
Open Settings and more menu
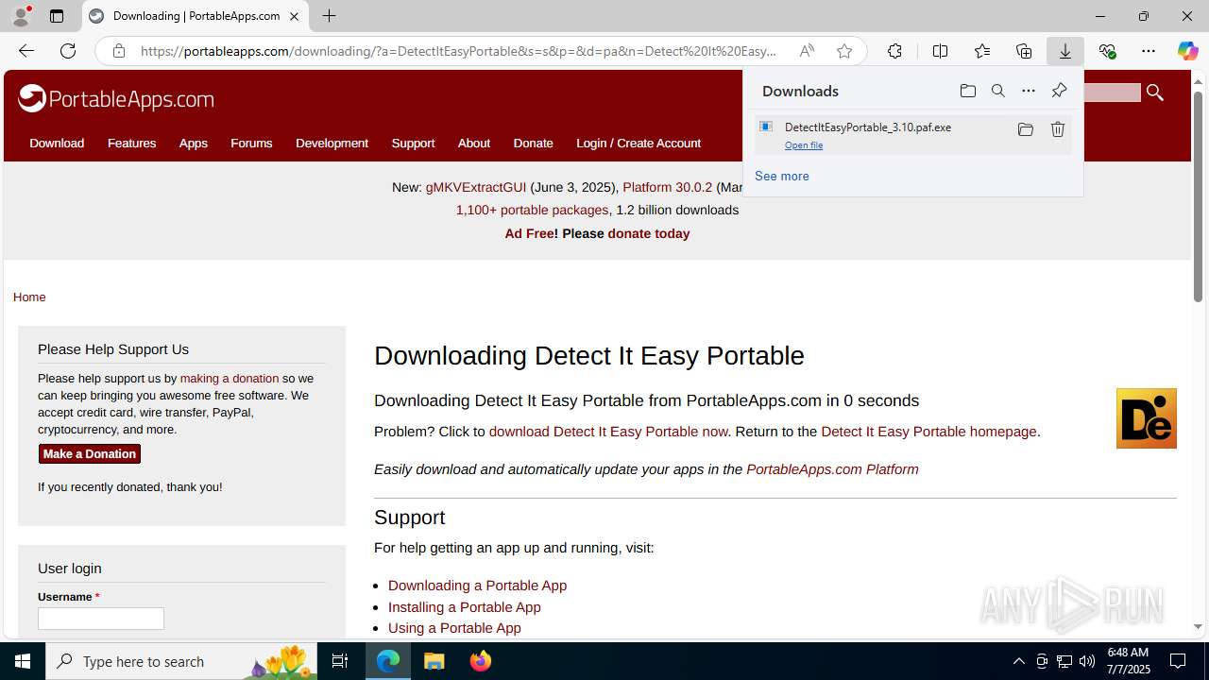pyautogui.click(x=1149, y=51)
